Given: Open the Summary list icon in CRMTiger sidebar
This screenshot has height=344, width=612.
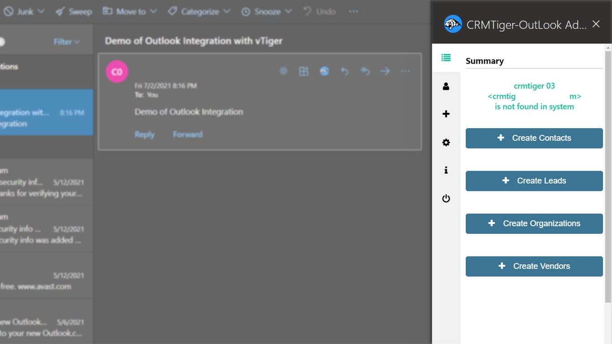Looking at the screenshot, I should coord(446,58).
